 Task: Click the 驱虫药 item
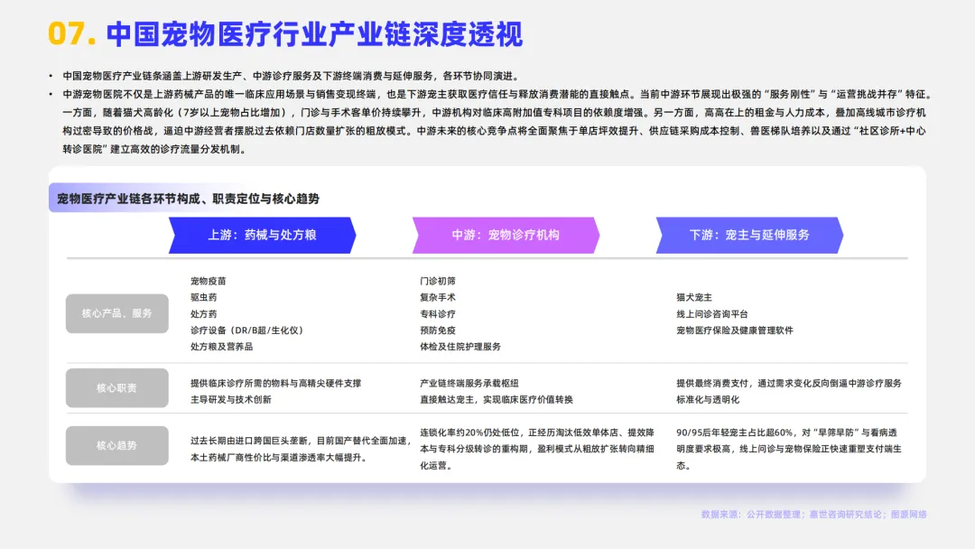point(203,297)
